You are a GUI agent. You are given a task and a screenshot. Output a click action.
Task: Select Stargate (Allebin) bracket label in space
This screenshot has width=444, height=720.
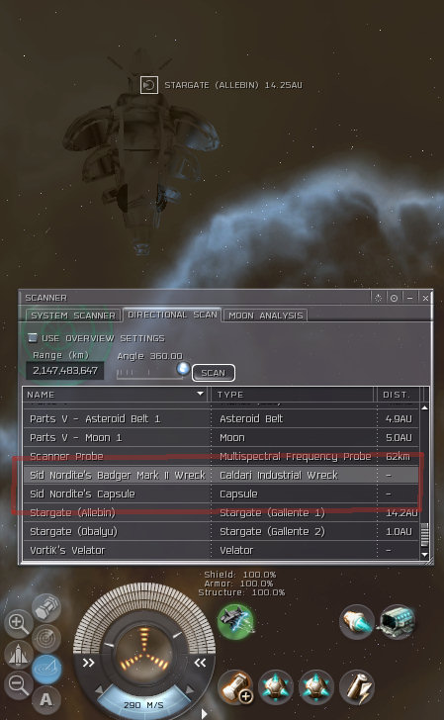(x=233, y=85)
